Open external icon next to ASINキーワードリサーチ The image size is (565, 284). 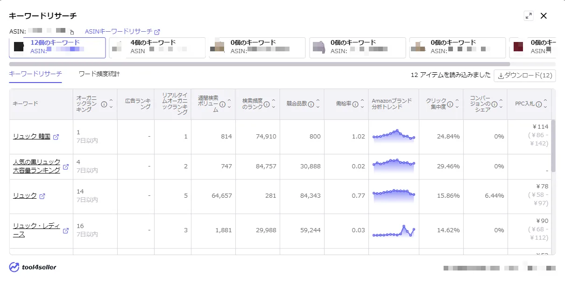(x=157, y=32)
